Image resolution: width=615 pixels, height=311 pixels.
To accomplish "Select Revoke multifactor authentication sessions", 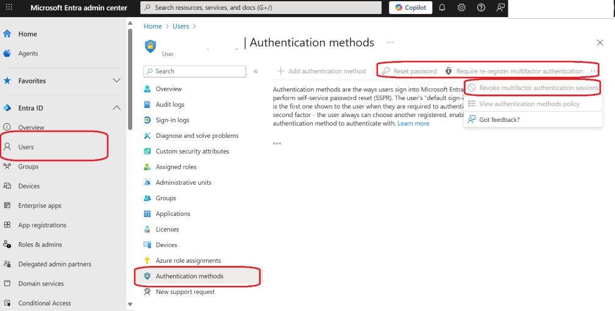I will point(533,88).
